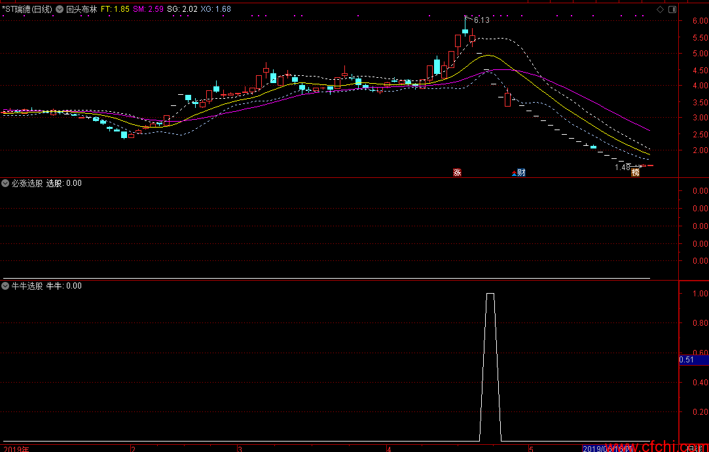709x452 pixels.
Task: Expand the 必涨选股 indicator menu arrow
Action: [x=5, y=183]
